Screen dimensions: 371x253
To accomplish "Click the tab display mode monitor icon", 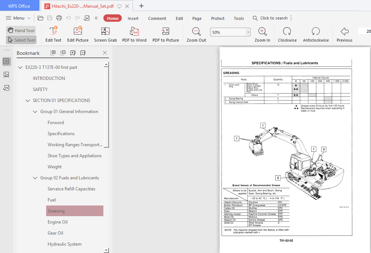I will pos(120,6).
